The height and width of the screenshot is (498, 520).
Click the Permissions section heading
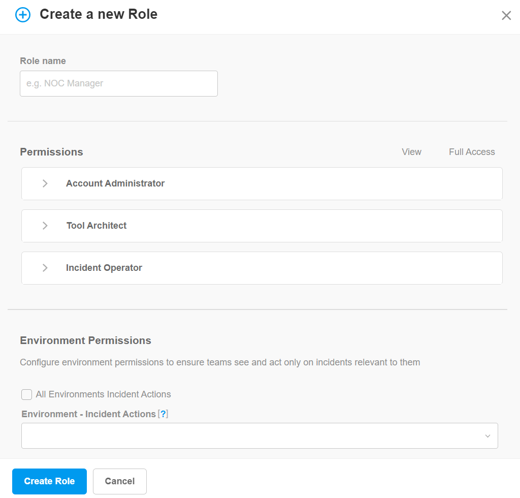click(51, 151)
